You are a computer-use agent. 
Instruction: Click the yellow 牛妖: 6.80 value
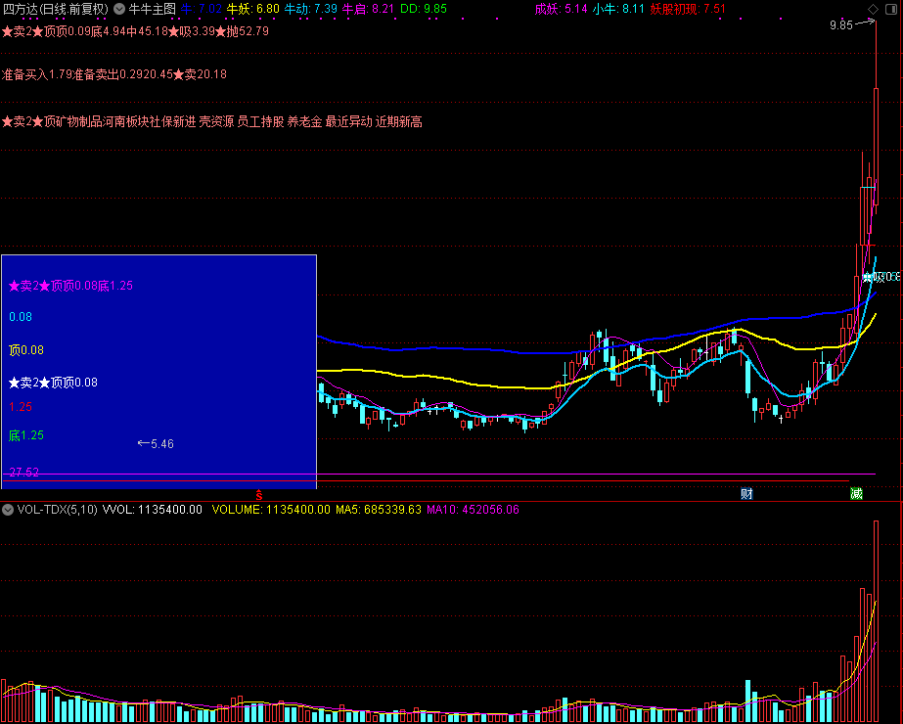coord(252,9)
